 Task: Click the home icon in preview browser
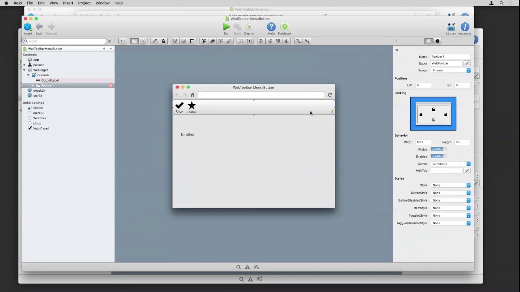193,95
